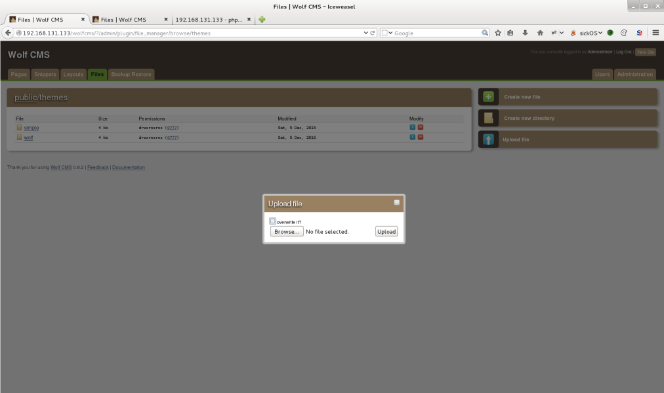Open the Snippets tab
664x393 pixels.
click(45, 75)
